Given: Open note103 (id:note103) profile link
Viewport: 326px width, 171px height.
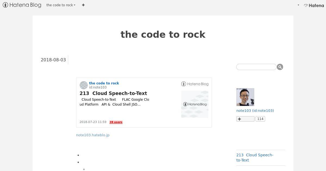Looking at the screenshot, I should pos(255,110).
